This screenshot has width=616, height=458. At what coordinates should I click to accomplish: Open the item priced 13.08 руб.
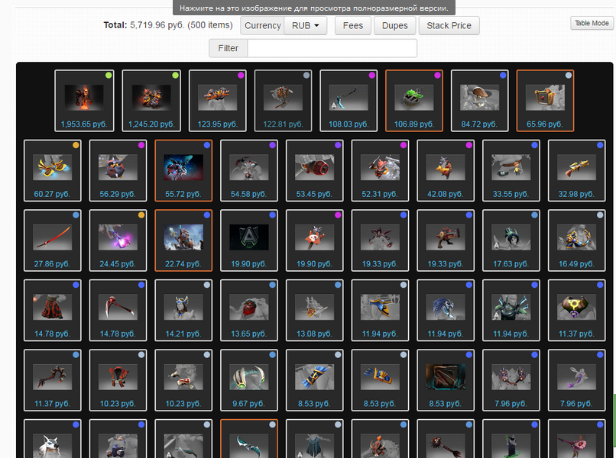click(315, 310)
